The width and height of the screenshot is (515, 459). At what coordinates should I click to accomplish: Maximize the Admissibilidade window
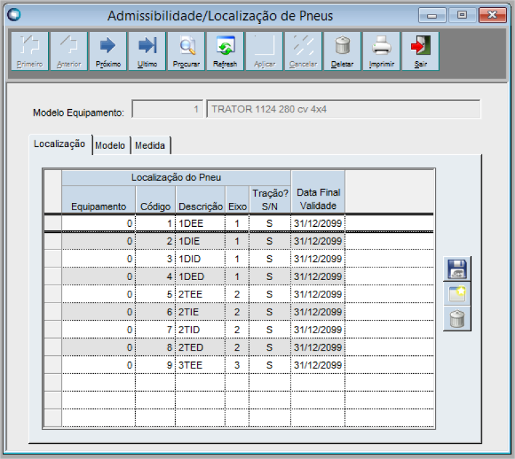(x=462, y=15)
